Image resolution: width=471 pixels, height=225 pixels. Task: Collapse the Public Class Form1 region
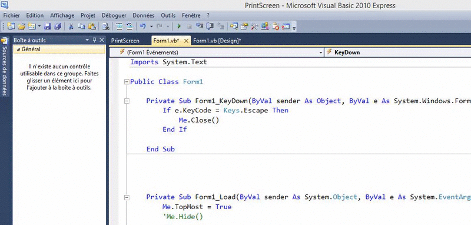(127, 82)
